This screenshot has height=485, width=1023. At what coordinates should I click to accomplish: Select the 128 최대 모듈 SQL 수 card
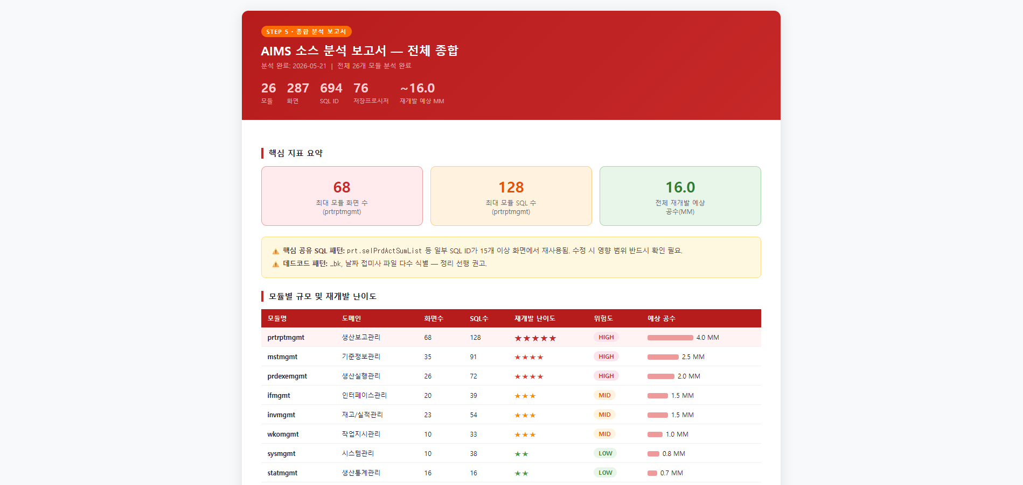[511, 196]
